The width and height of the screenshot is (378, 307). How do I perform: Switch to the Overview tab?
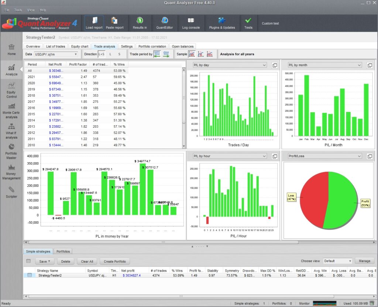33,46
